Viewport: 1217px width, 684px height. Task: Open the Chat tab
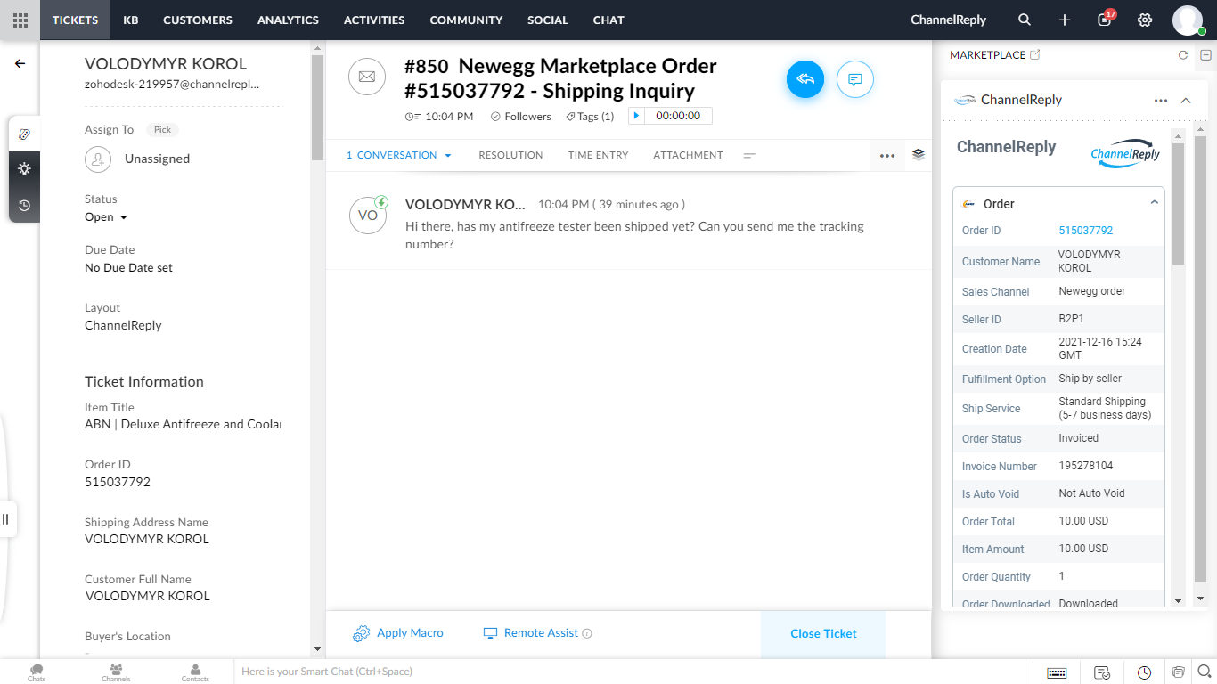point(608,20)
